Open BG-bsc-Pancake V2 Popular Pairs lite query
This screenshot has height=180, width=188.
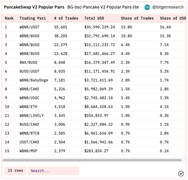(103, 7)
